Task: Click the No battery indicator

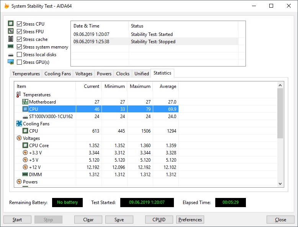Action: (x=67, y=202)
